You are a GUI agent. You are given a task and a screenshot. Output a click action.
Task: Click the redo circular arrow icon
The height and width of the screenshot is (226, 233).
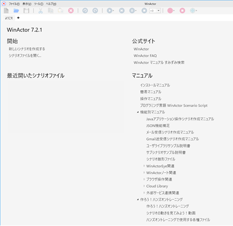tap(95, 11)
